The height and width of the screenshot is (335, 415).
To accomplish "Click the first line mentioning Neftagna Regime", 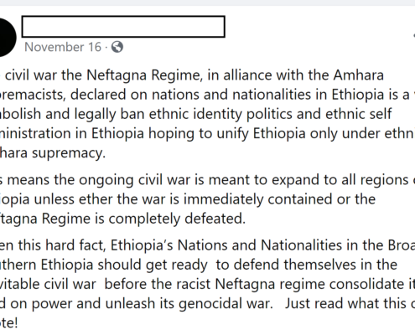I will click(x=192, y=75).
